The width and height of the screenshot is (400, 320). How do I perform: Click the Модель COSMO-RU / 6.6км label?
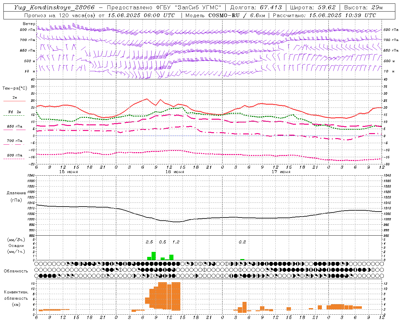[x=225, y=15]
